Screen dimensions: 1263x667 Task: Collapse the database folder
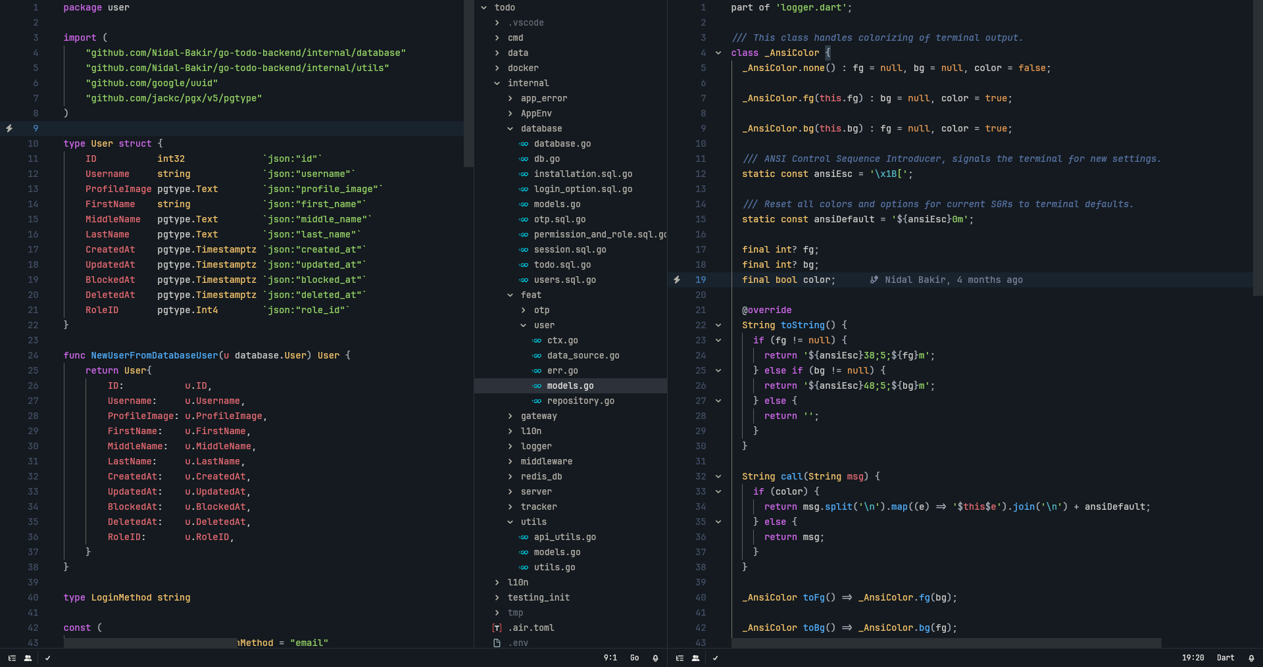(510, 128)
